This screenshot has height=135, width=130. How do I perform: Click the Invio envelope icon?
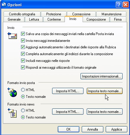click(12, 36)
